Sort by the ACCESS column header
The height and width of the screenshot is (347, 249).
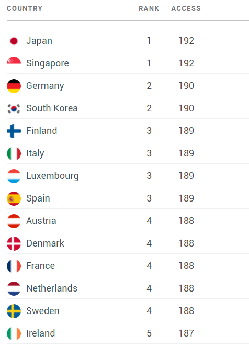pos(186,8)
